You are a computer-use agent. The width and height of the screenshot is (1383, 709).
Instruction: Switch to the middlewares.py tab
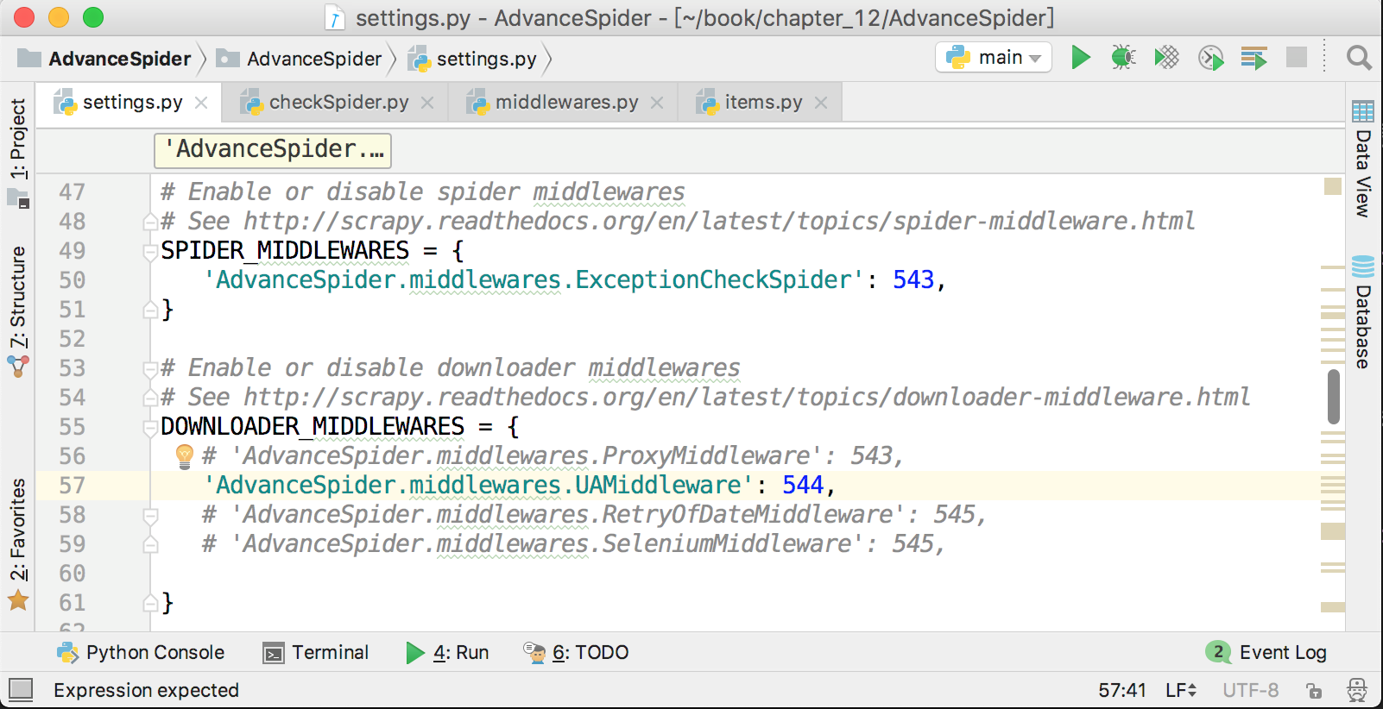(x=565, y=103)
